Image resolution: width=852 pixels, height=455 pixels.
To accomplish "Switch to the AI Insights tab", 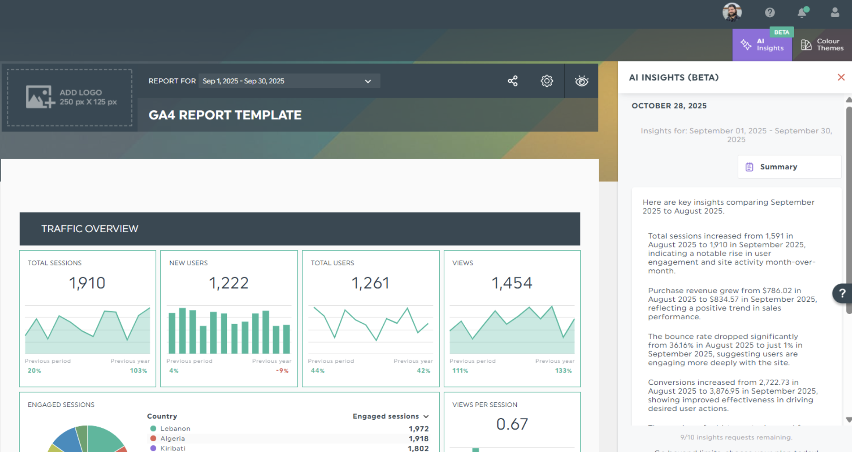I will click(762, 45).
